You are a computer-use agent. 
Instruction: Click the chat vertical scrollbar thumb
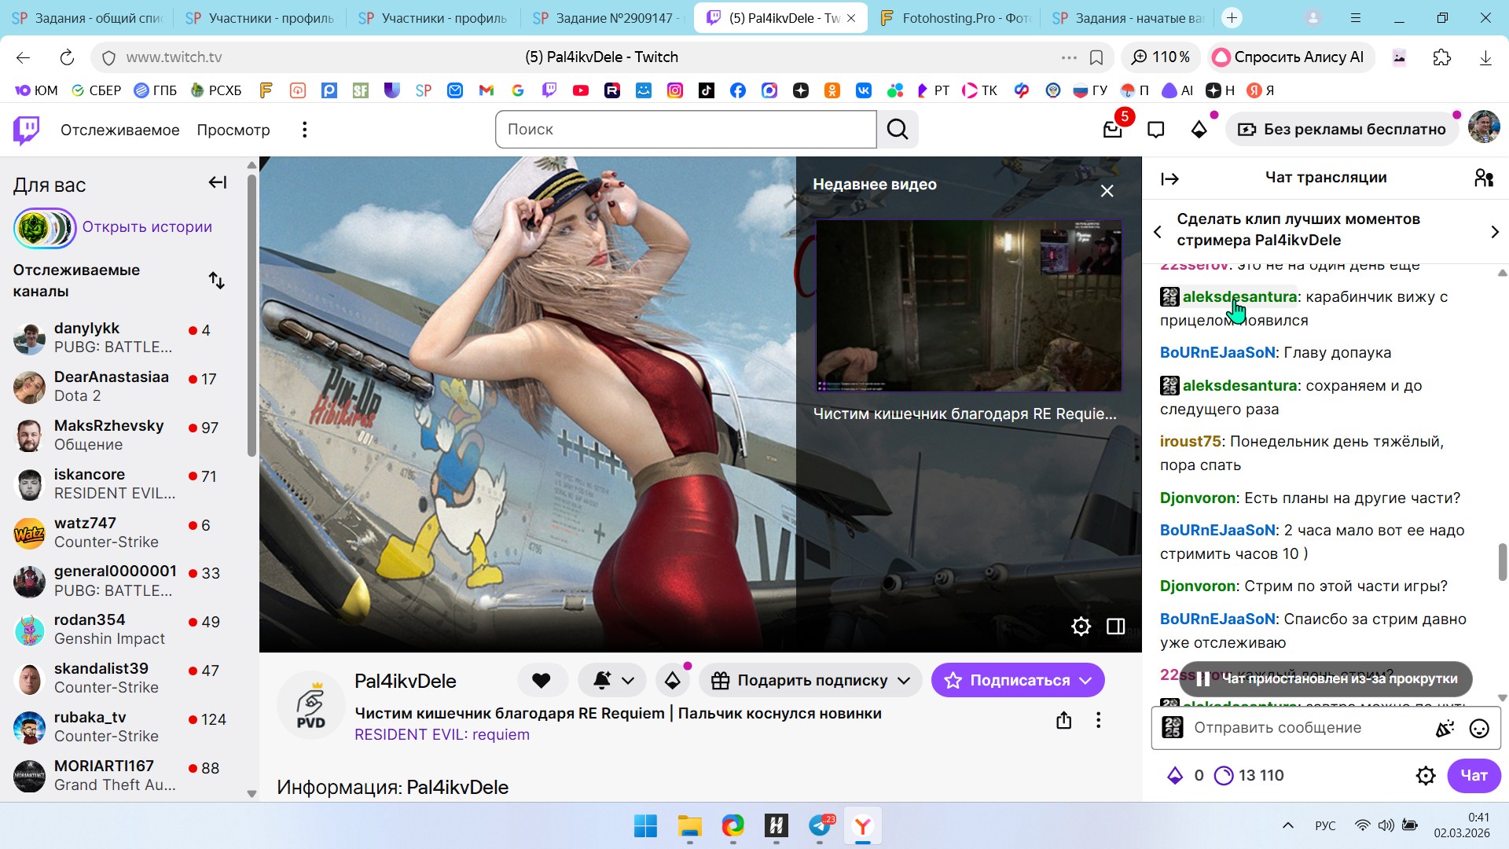(x=1503, y=561)
